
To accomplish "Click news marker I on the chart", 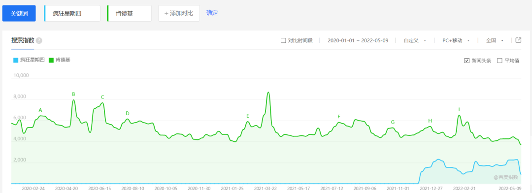I will 459,110.
